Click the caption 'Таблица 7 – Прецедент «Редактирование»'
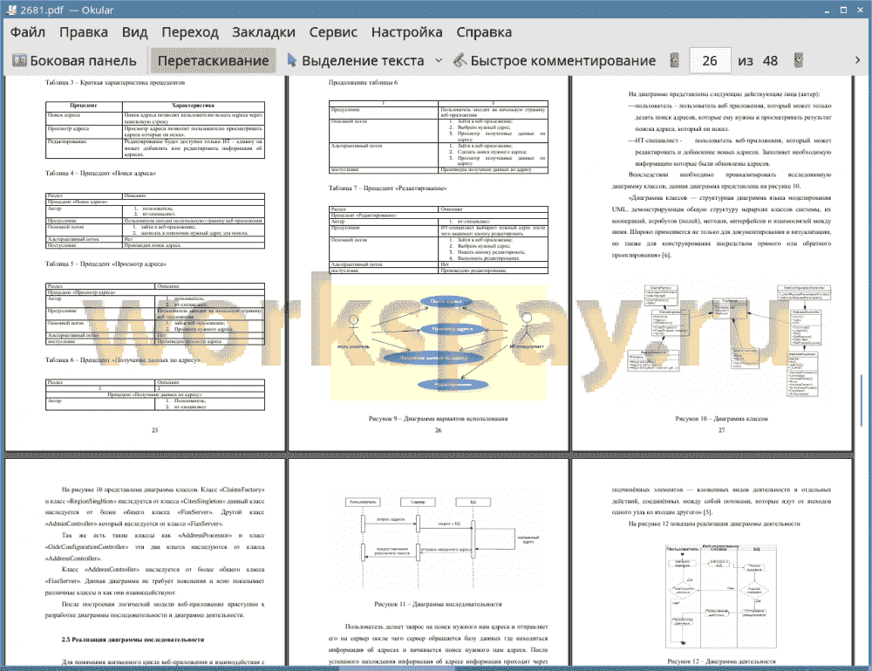Viewport: 872px width, 671px height. 387,188
